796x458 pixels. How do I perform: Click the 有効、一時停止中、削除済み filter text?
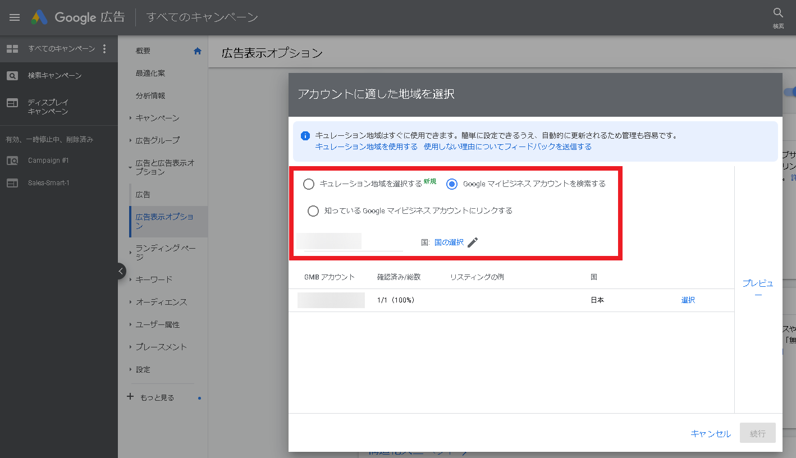click(49, 139)
